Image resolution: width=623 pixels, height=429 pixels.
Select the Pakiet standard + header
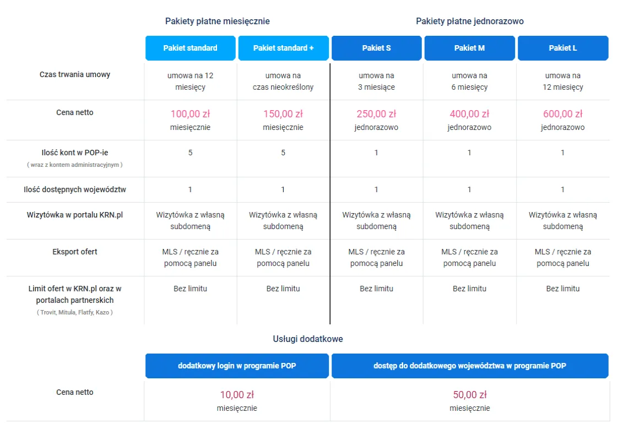[283, 48]
